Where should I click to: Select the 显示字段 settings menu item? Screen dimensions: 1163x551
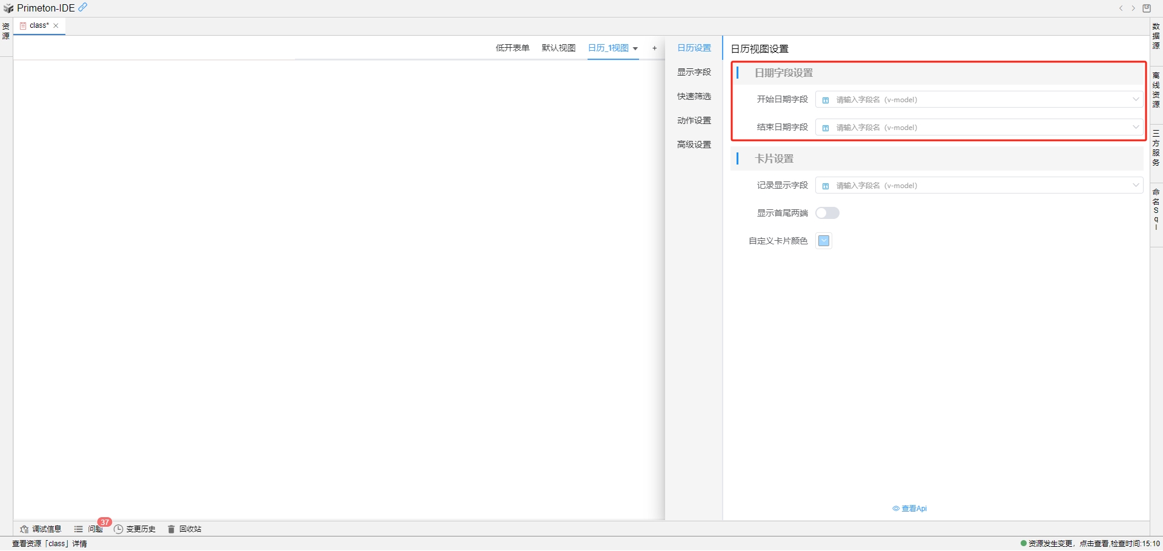coord(694,73)
